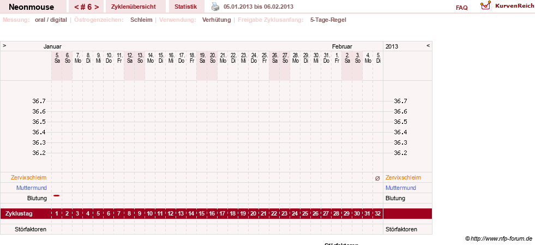Click the 'oral / digital' measurement value
The height and width of the screenshot is (245, 535).
coord(51,20)
